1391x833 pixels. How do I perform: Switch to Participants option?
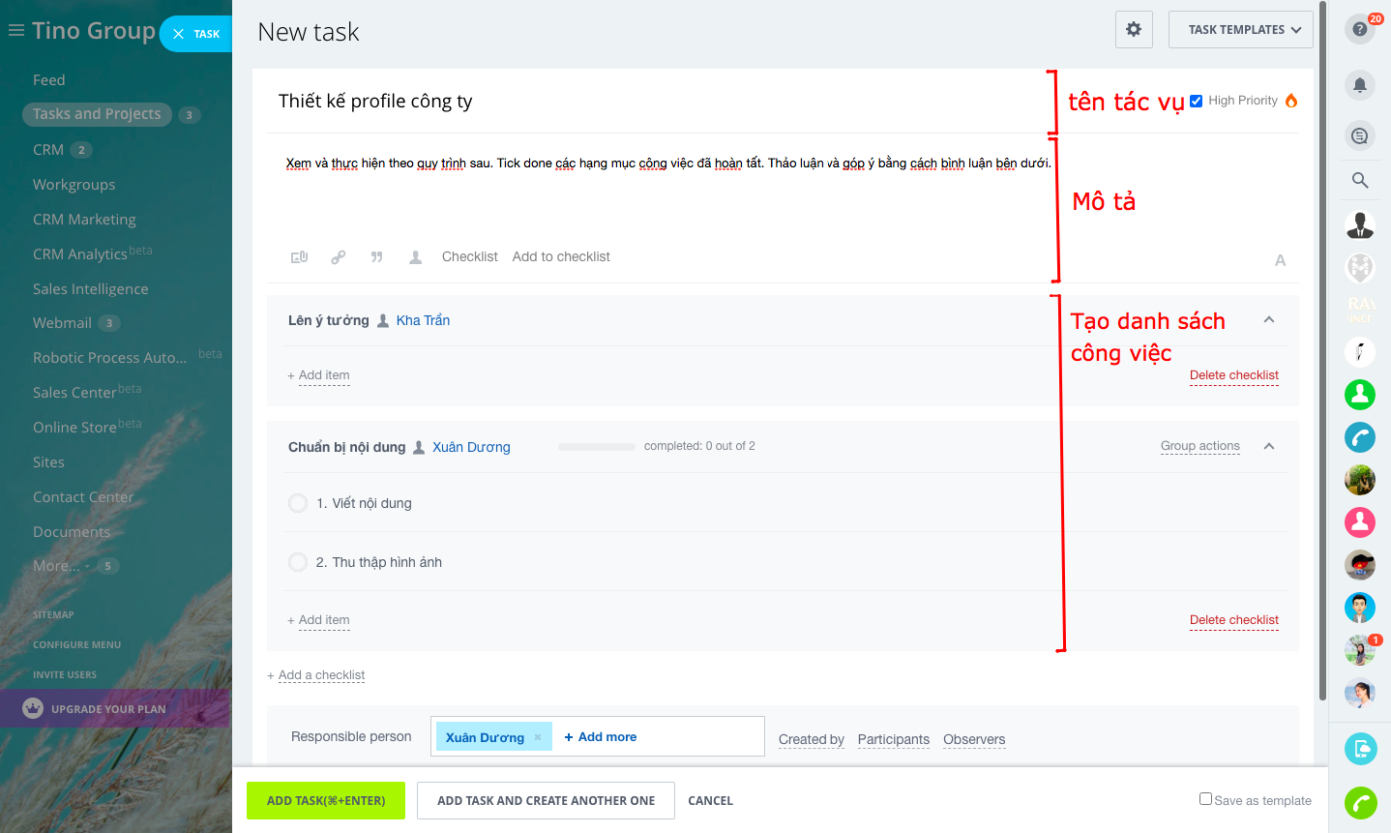[x=893, y=740]
